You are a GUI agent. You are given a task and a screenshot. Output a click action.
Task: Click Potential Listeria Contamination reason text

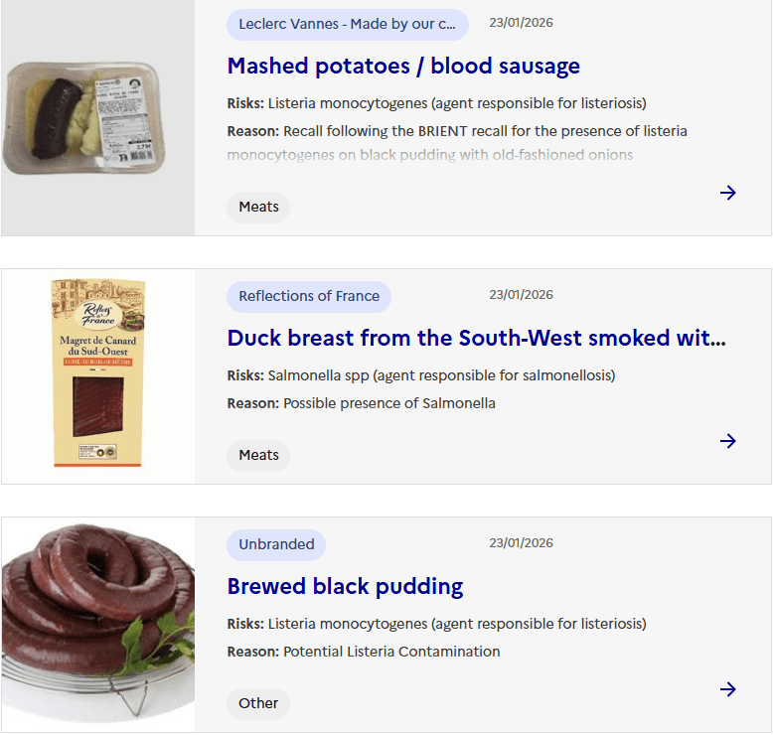click(x=391, y=652)
